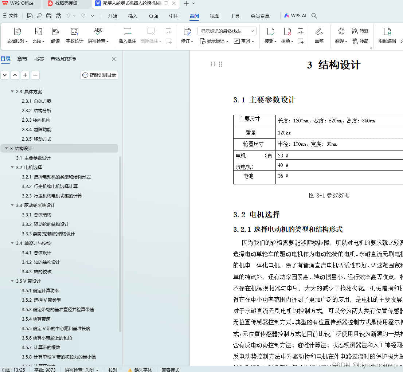Collapse the 2.3 具体方案 tree node

[x=12, y=91]
